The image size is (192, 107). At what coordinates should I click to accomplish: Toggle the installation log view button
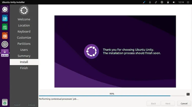click(188, 94)
